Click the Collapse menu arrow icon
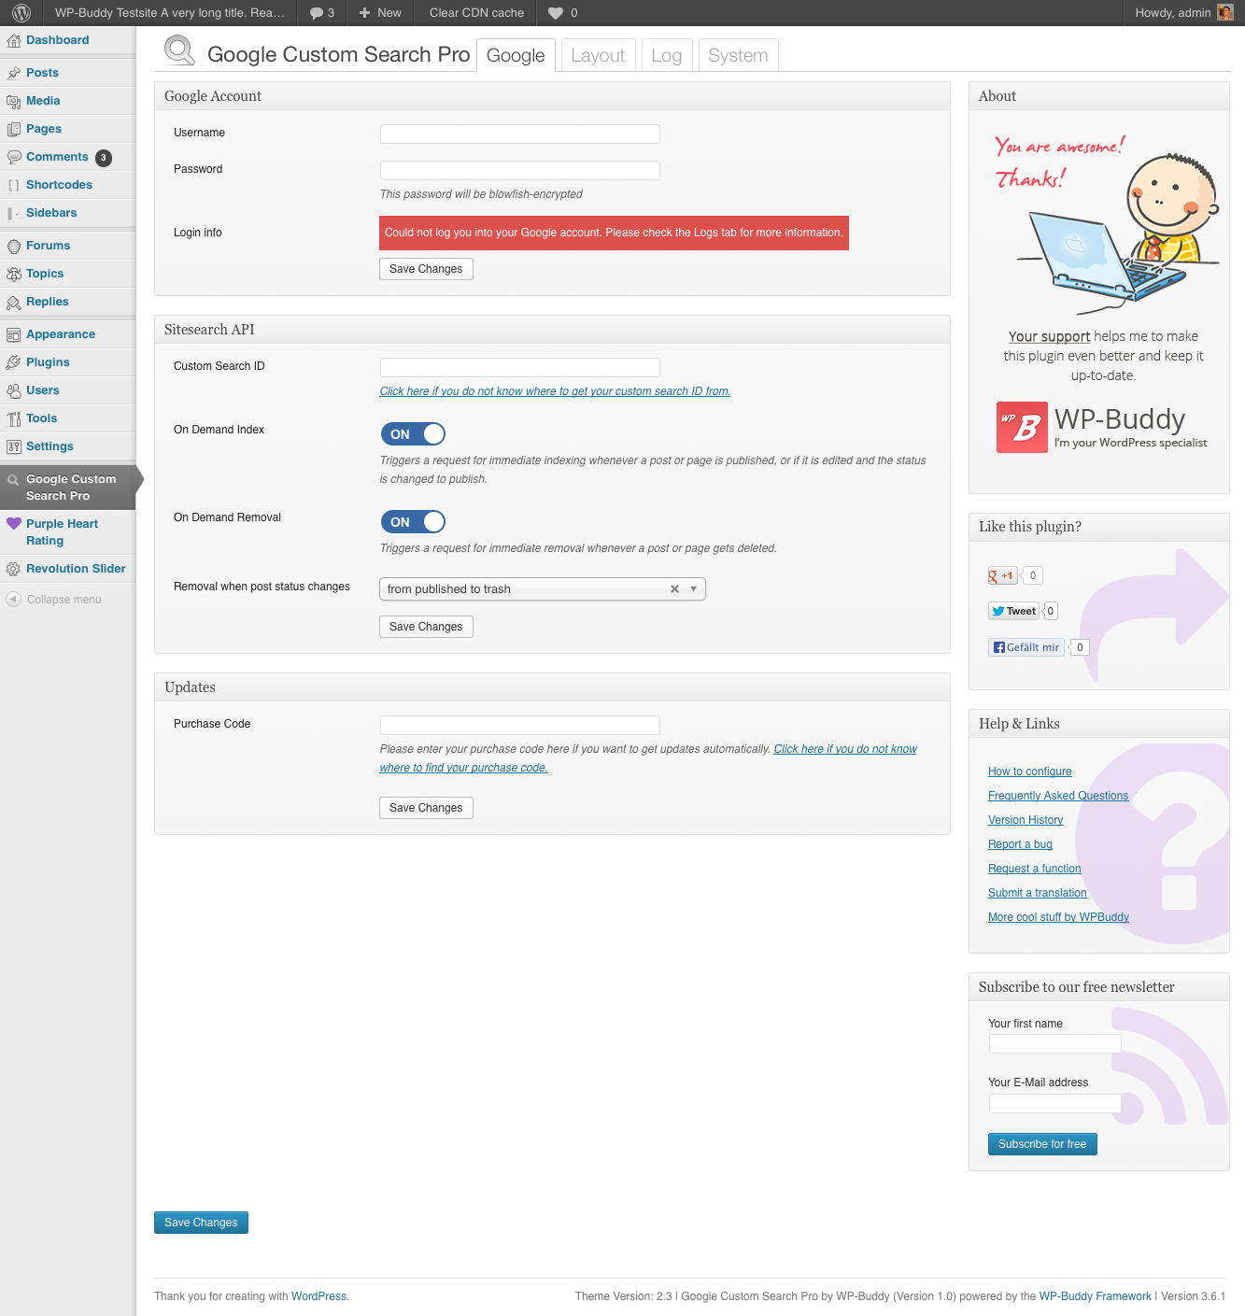The width and height of the screenshot is (1245, 1316). point(13,600)
